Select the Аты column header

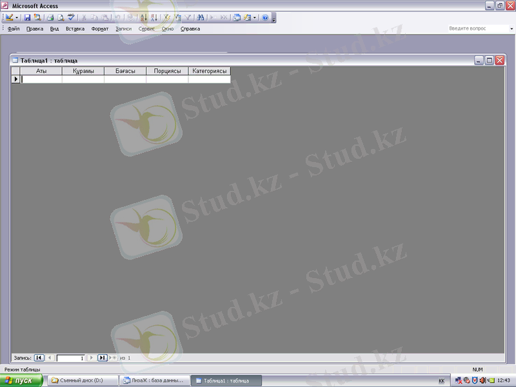pos(41,71)
